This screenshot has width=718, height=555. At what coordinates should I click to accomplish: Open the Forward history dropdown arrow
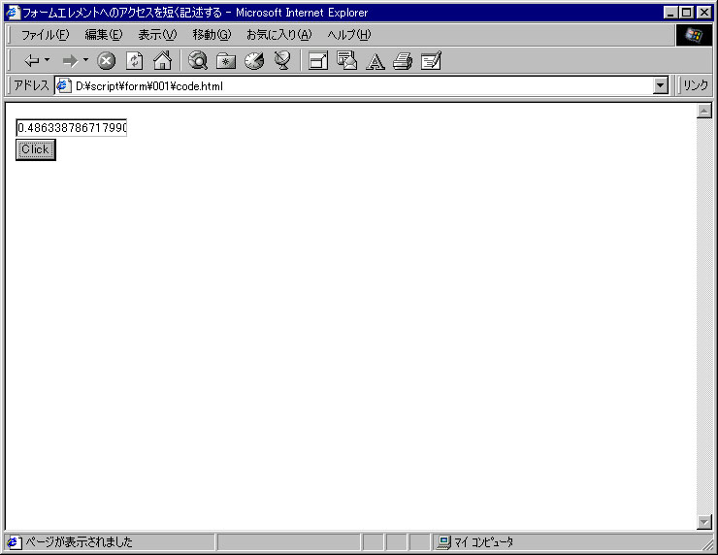(x=85, y=60)
